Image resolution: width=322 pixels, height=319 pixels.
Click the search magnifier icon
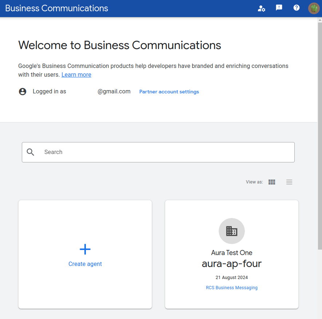coord(31,152)
